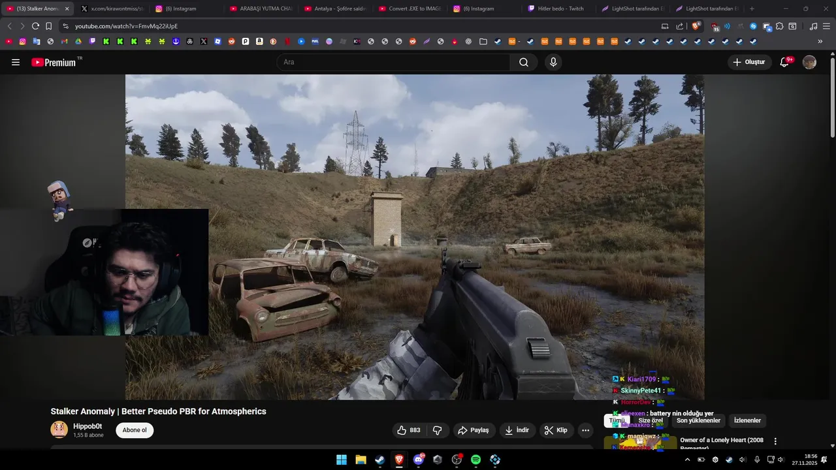The width and height of the screenshot is (836, 470).
Task: Click the address bar URL youtube.com/watch
Action: (x=126, y=26)
